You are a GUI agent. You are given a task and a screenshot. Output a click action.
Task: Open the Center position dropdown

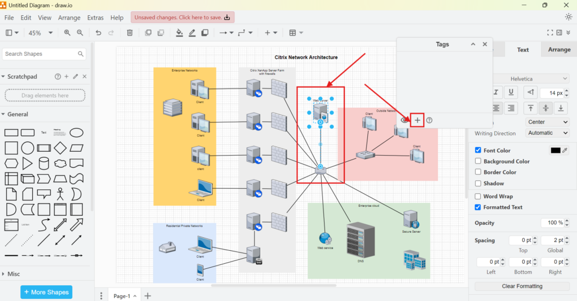[x=547, y=122]
